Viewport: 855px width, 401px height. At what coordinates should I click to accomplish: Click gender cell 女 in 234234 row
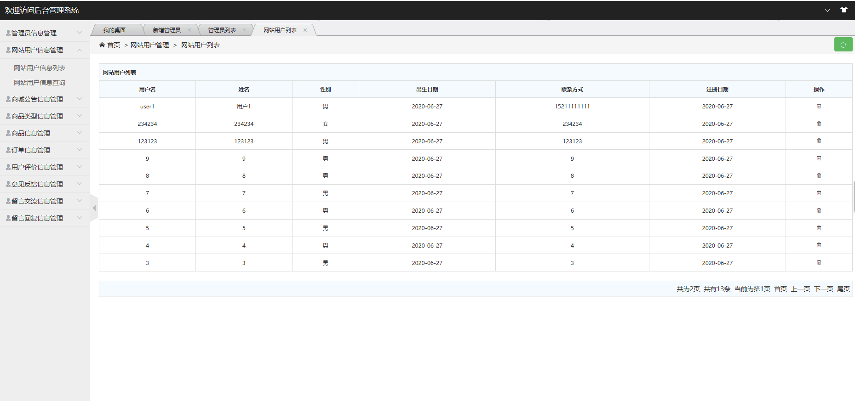click(326, 124)
